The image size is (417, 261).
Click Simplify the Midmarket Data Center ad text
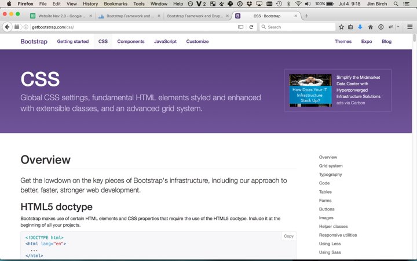(x=359, y=87)
